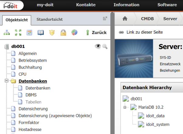Open the pie chart icon
Image resolution: width=183 pixels, height=134 pixels.
(74, 32)
